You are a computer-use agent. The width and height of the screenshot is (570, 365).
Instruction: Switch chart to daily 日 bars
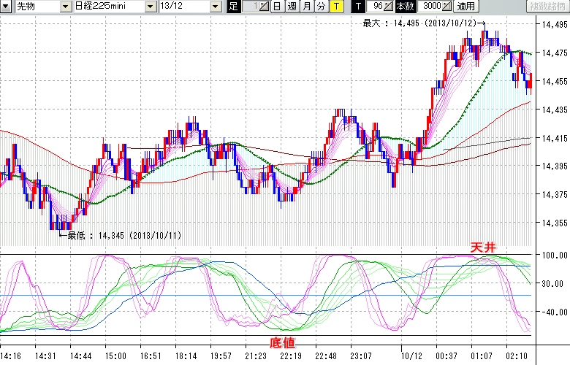tap(277, 7)
